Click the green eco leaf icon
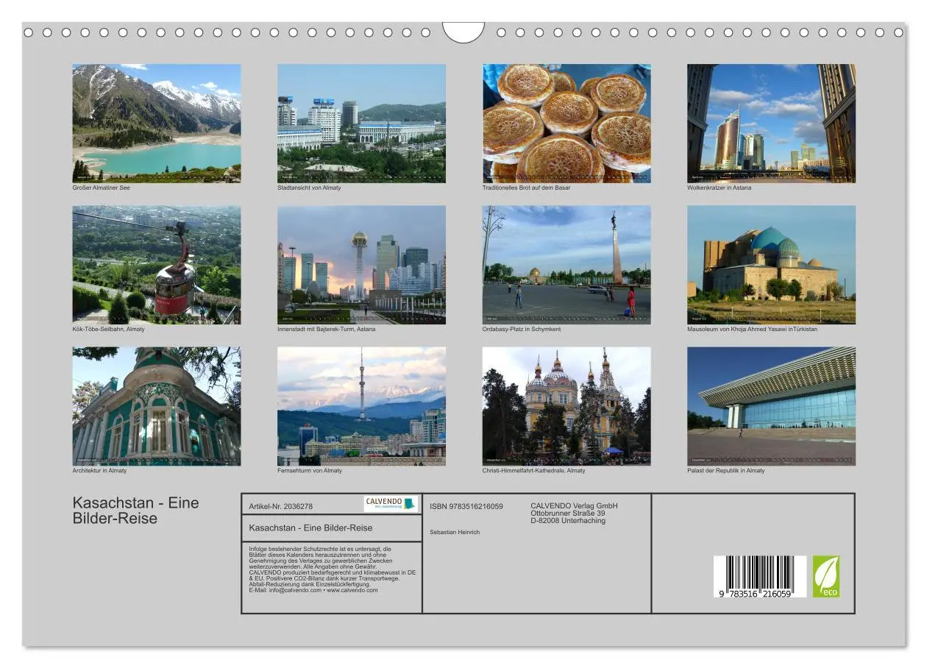Image resolution: width=927 pixels, height=668 pixels. pos(826,577)
